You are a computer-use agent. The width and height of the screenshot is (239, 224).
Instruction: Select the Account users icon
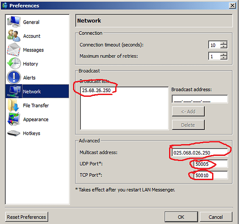tap(14, 36)
